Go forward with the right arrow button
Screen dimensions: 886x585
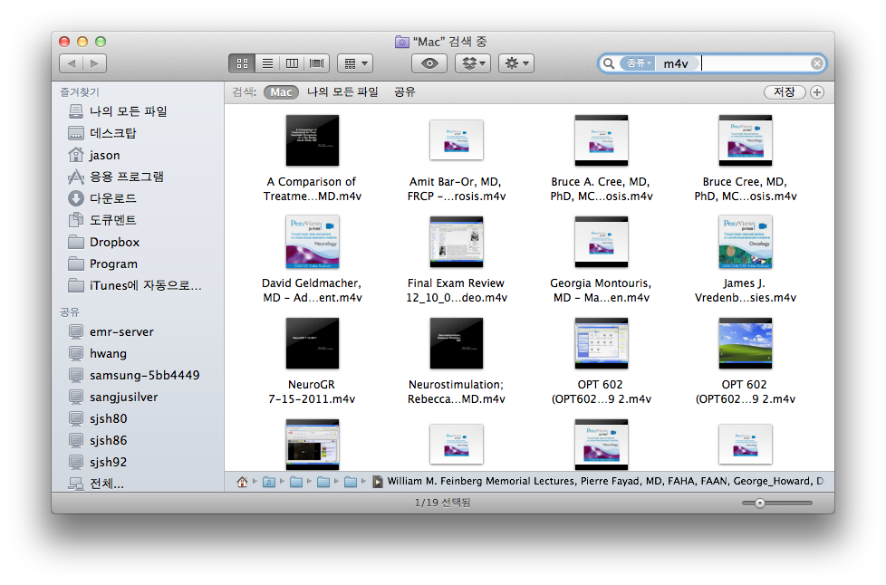(94, 63)
